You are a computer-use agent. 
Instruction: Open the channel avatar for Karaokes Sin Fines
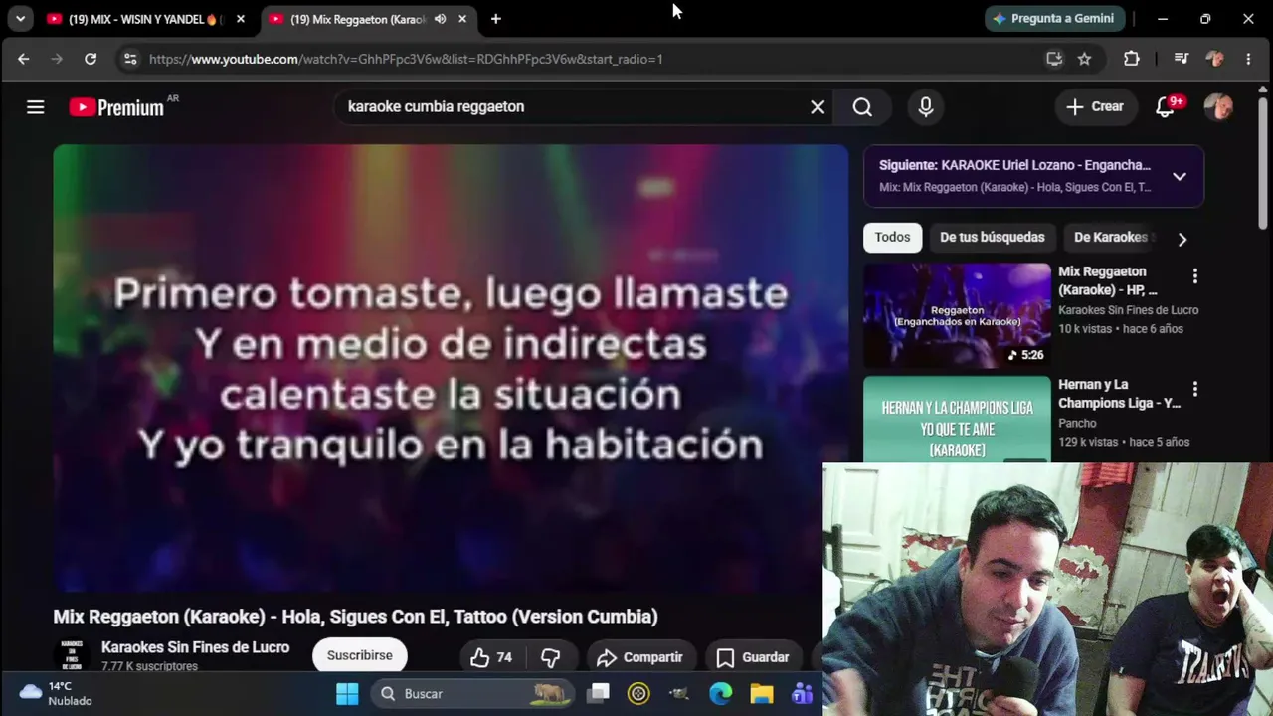pos(72,656)
